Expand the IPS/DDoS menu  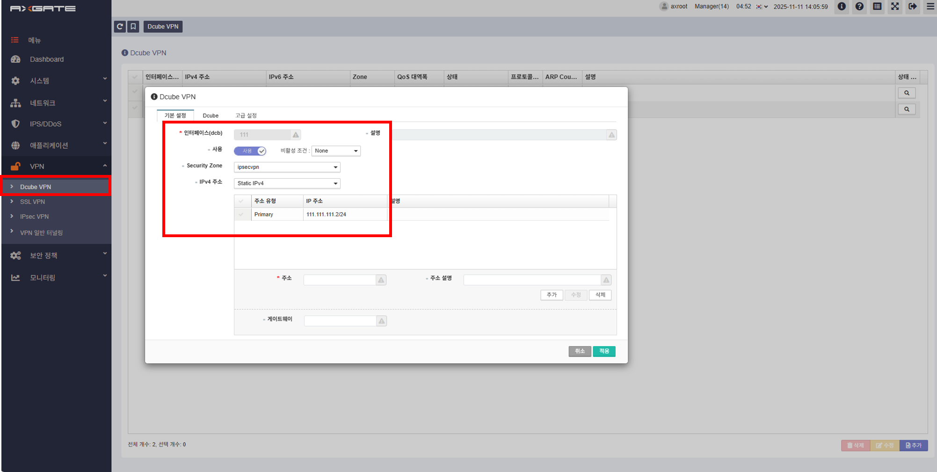[x=56, y=124]
